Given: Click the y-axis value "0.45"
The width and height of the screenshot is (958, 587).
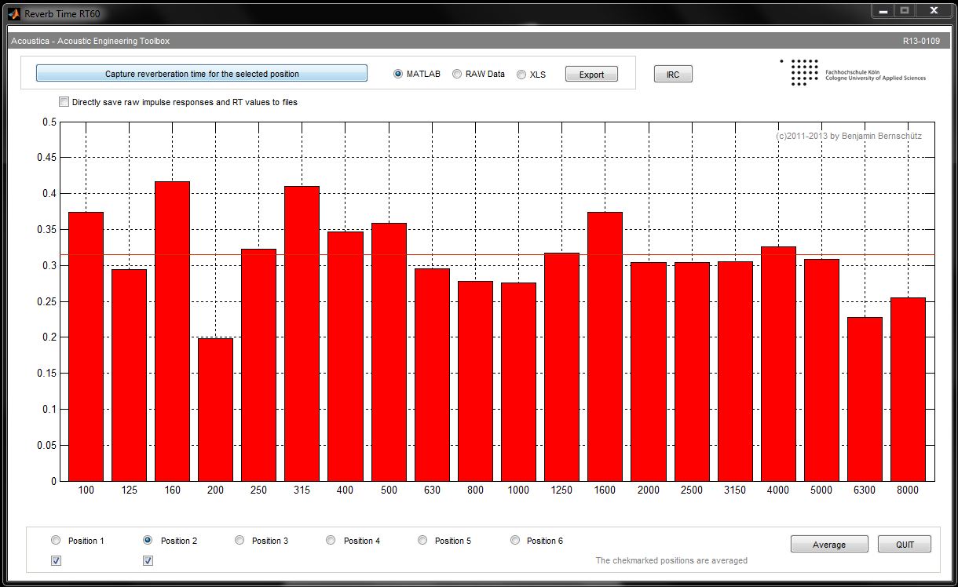Looking at the screenshot, I should point(48,158).
